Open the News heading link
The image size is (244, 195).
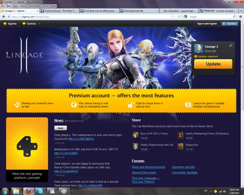tap(59, 120)
